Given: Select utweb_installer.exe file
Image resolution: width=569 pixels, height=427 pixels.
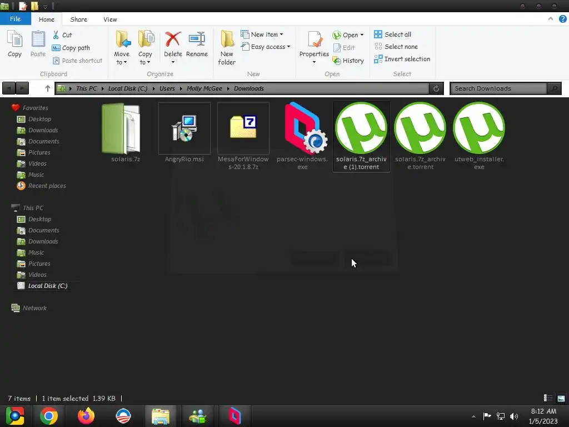Looking at the screenshot, I should coord(479,137).
